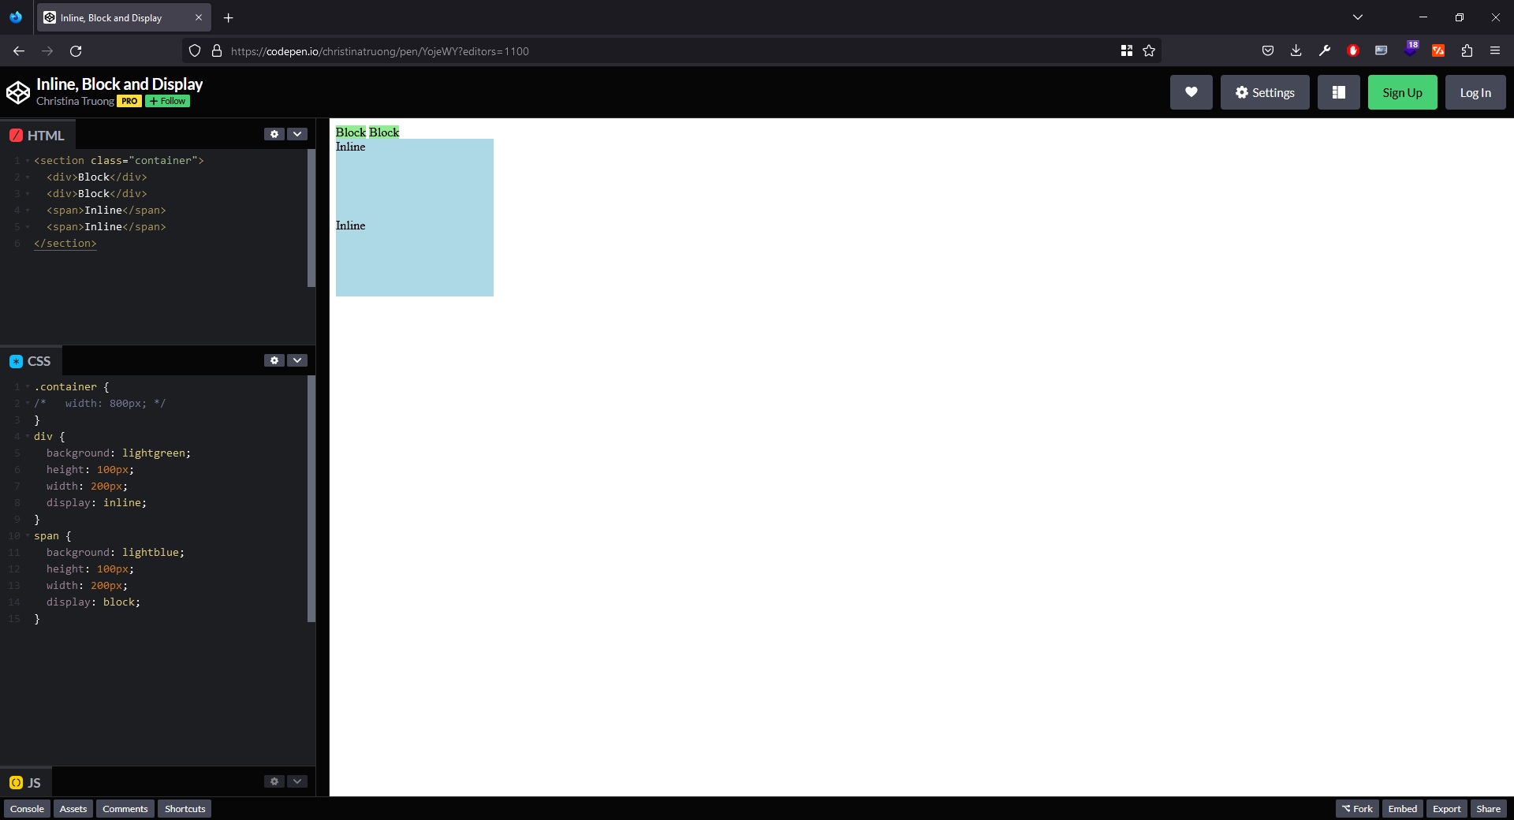
Task: Click the first green Block preview text
Action: point(351,132)
